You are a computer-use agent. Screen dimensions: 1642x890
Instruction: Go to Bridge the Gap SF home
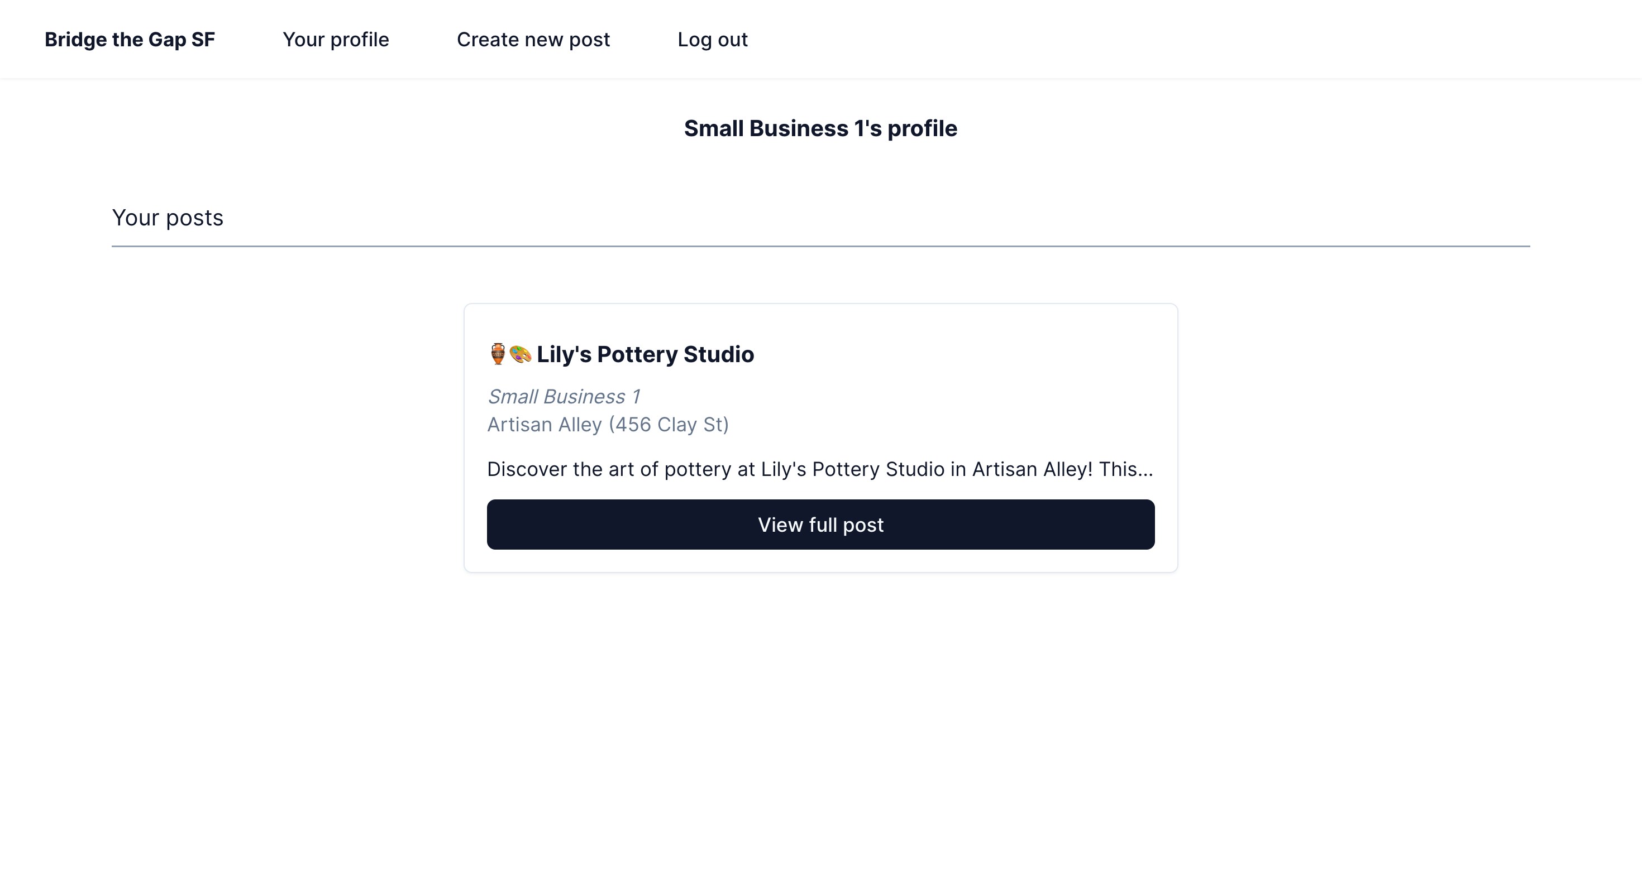tap(130, 40)
